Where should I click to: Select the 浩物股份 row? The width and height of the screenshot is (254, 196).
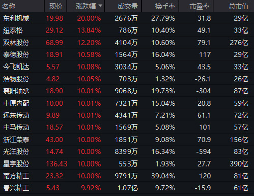pos(127,79)
